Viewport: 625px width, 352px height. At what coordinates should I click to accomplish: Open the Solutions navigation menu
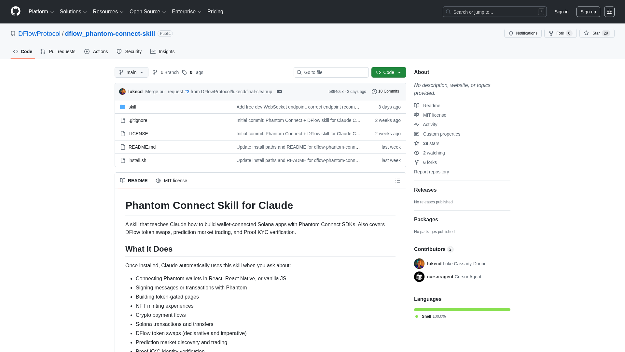pos(73,12)
